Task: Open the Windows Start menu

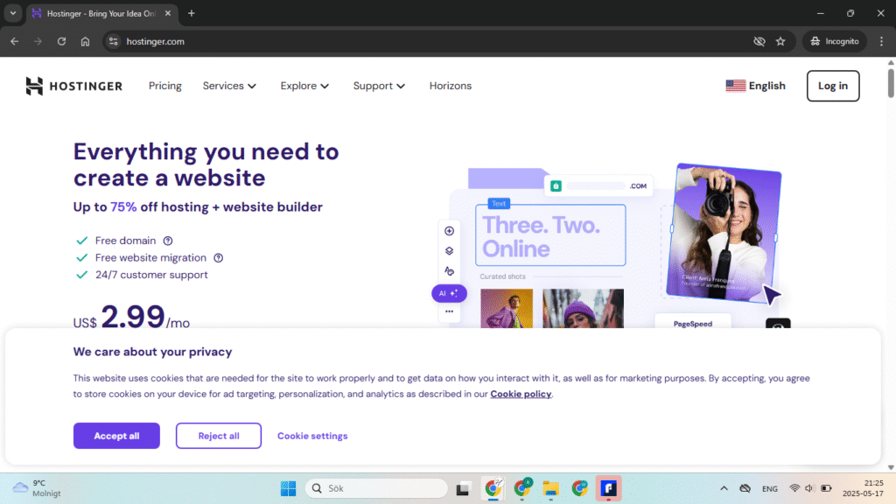Action: click(288, 488)
